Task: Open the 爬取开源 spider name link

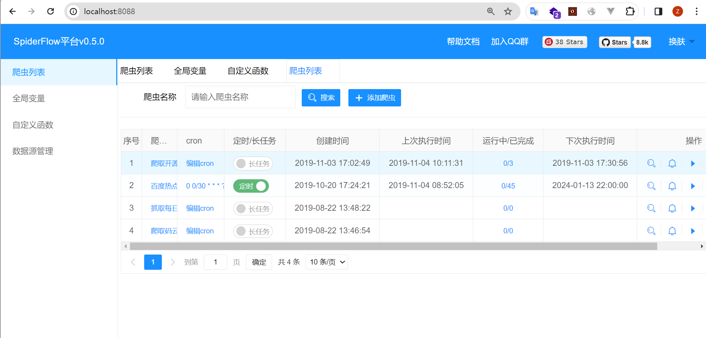Action: (x=164, y=163)
